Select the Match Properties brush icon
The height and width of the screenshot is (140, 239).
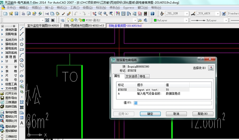(x=63, y=14)
